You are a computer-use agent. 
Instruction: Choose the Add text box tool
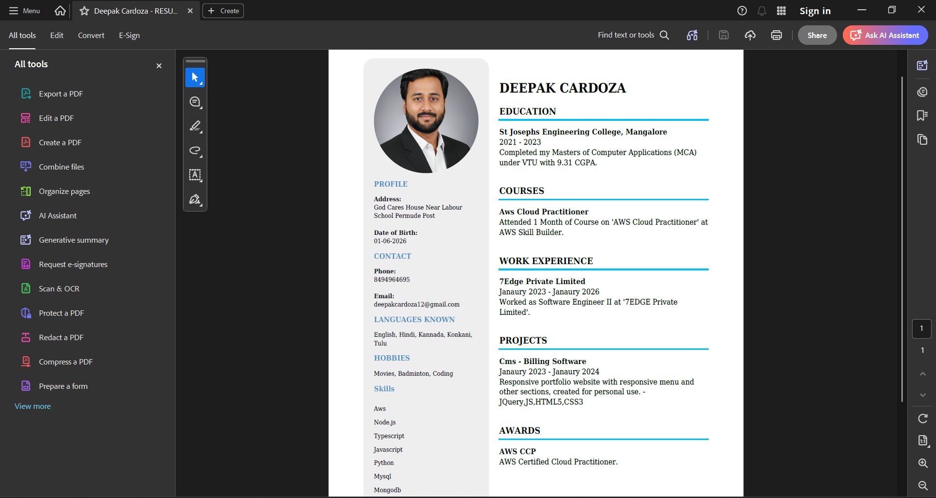[x=195, y=175]
